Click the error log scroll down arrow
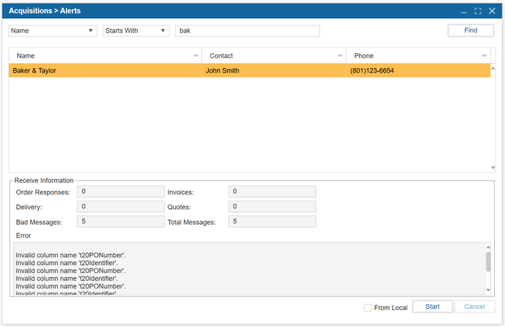505x327 pixels. tap(488, 290)
